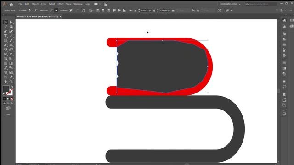294x165 pixels.
Task: Click X coordinate stepper arrows
Action: click(139, 11)
